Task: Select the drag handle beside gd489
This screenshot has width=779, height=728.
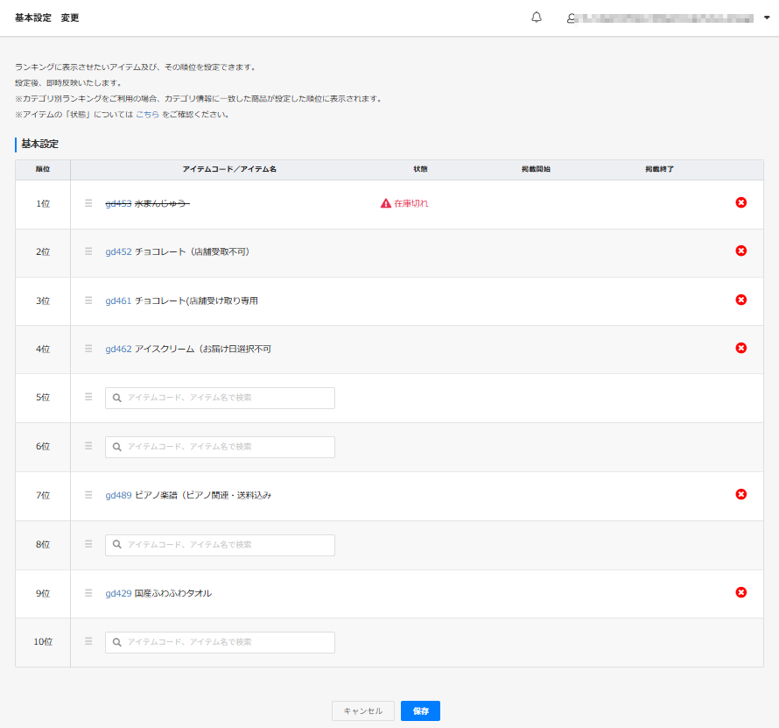Action: [x=88, y=495]
